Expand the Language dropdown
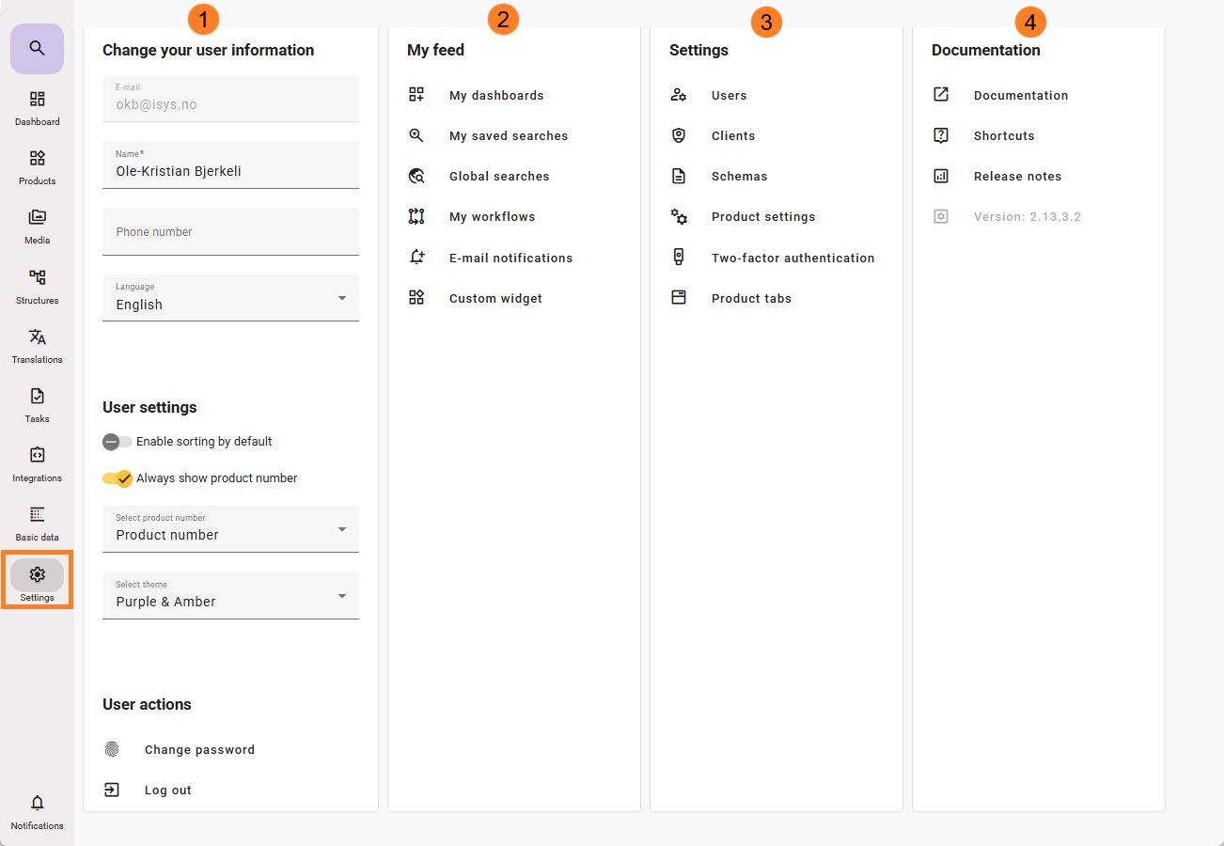 pyautogui.click(x=230, y=298)
